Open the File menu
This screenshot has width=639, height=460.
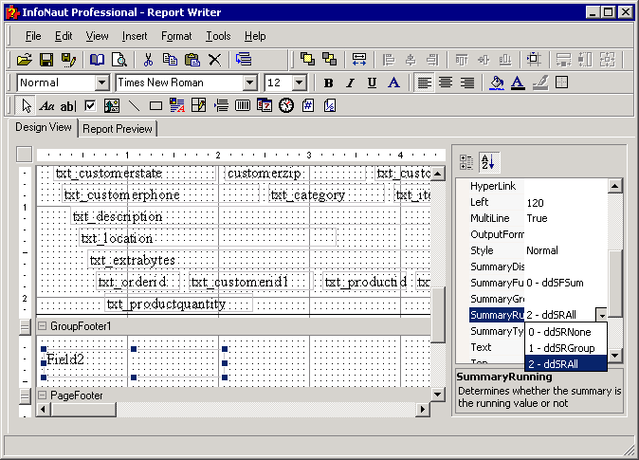[x=33, y=36]
